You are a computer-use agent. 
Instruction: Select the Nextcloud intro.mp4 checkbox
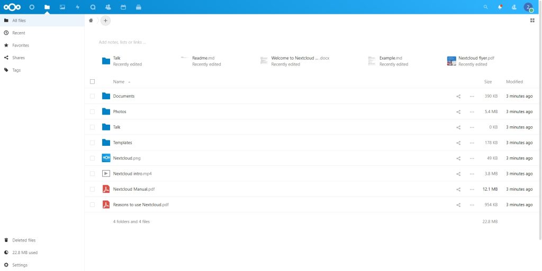[x=92, y=174]
